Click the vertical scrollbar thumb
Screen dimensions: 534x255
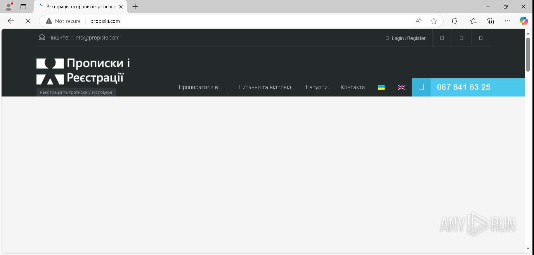528,54
